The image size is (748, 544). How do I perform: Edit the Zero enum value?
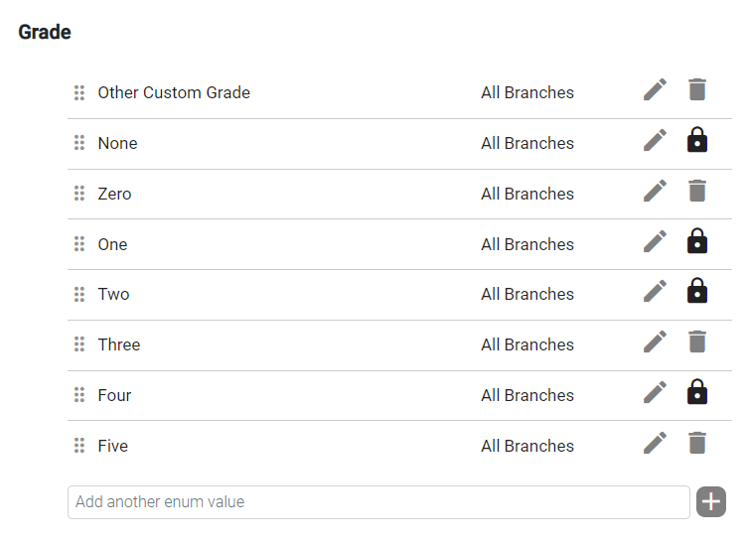click(655, 192)
